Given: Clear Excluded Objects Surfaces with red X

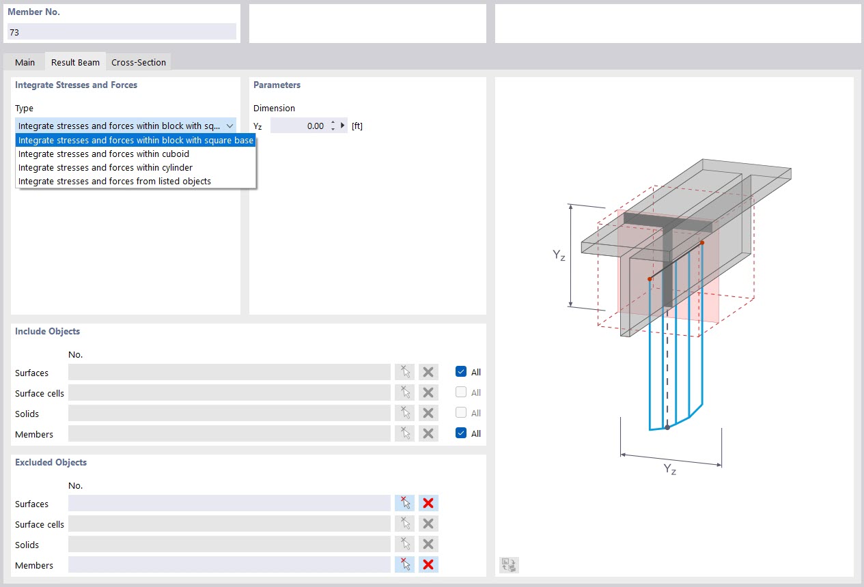Looking at the screenshot, I should 428,504.
